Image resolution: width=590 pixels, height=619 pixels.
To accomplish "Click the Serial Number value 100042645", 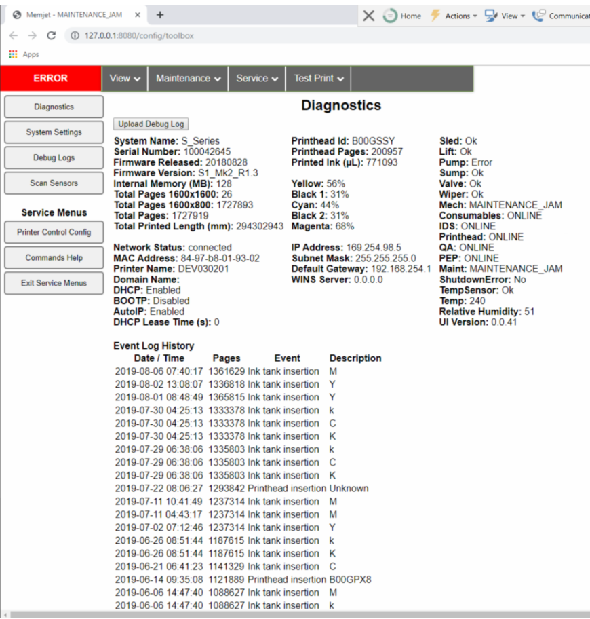I will 207,151.
